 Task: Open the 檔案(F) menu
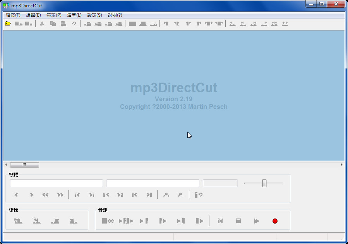pos(13,15)
